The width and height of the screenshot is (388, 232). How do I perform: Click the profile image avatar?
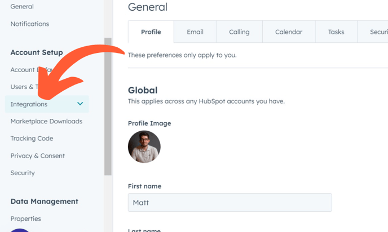click(x=144, y=146)
